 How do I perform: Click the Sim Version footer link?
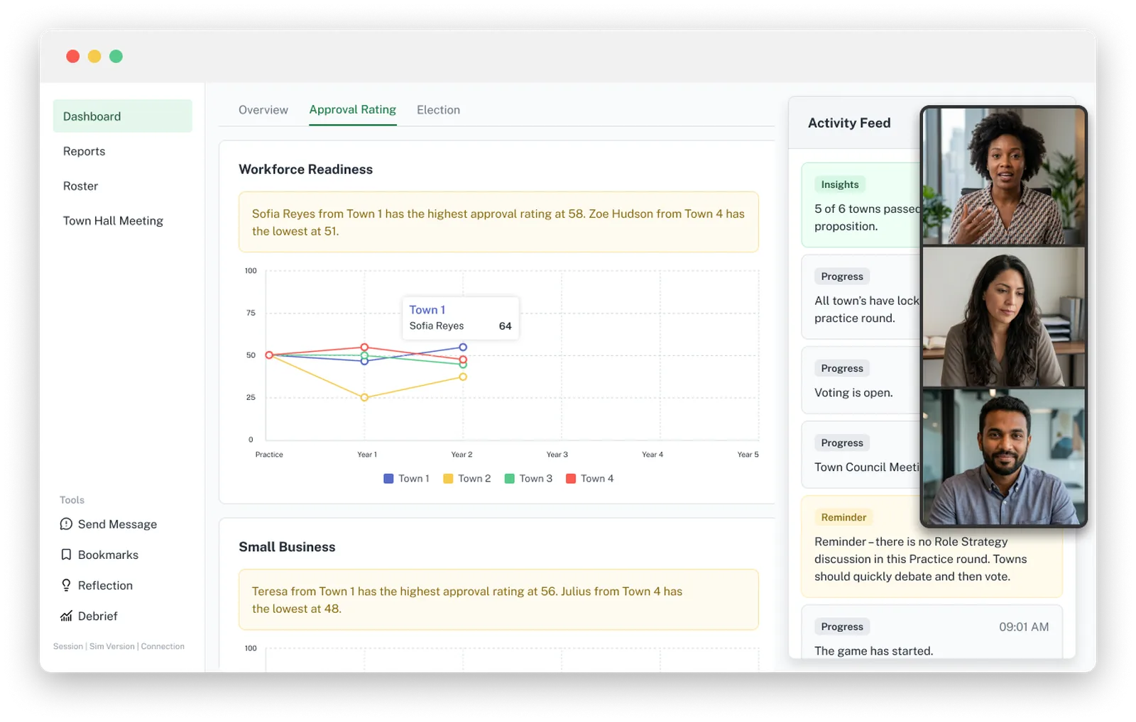pyautogui.click(x=111, y=646)
